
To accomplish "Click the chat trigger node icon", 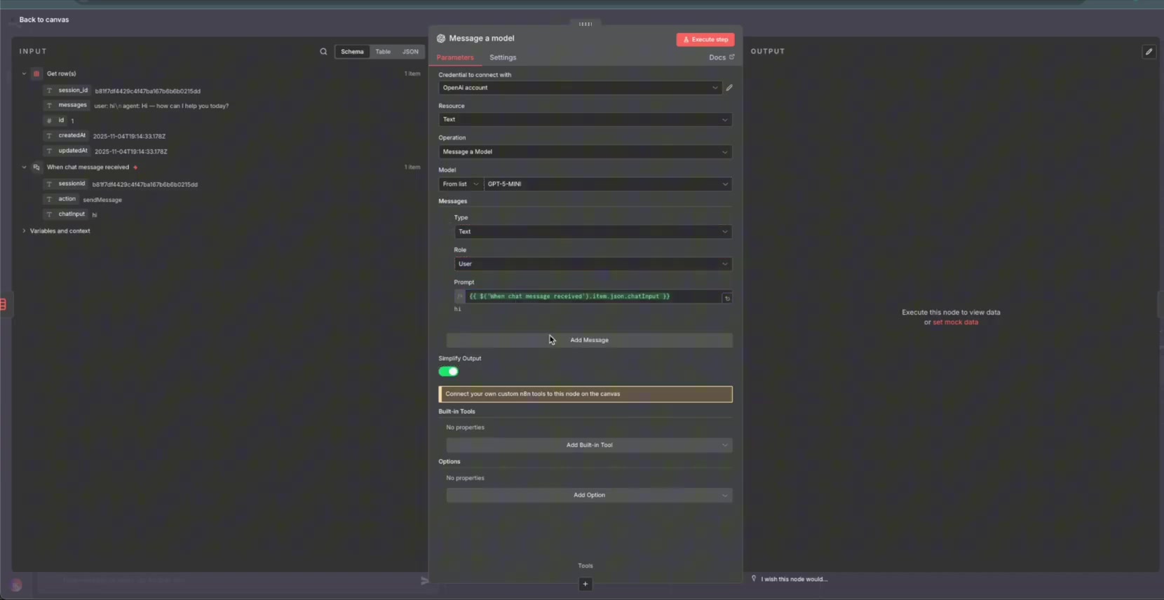I will [36, 168].
